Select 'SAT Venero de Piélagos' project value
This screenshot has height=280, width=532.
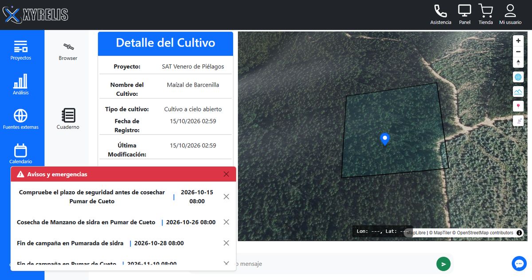click(193, 67)
